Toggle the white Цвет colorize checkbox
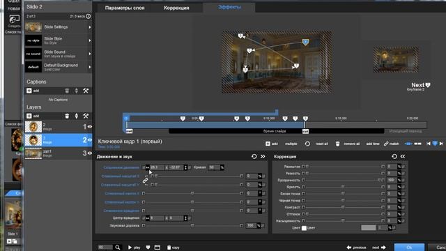The image size is (446, 251). pos(304,228)
